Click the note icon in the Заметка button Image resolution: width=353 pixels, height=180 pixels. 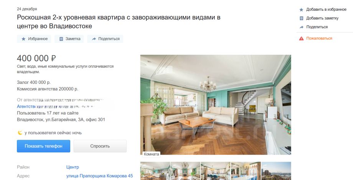61,39
